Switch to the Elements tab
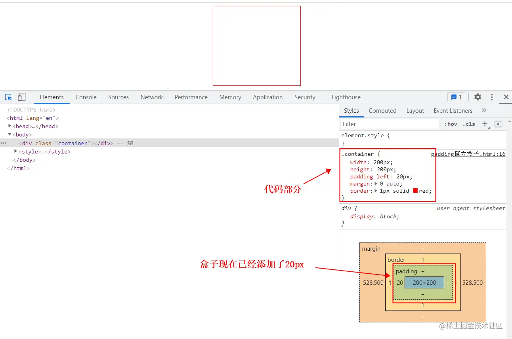The width and height of the screenshot is (512, 339). coord(52,97)
